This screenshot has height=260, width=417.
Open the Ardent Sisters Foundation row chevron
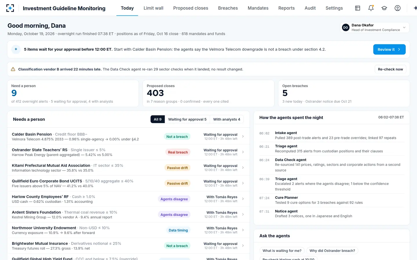coord(243,215)
